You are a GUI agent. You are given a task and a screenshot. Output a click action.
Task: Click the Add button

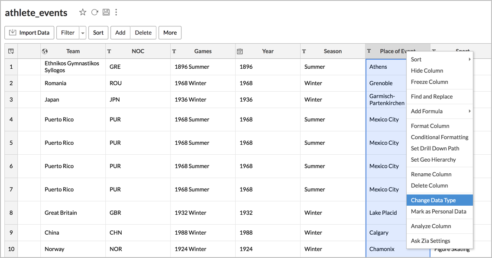[120, 32]
